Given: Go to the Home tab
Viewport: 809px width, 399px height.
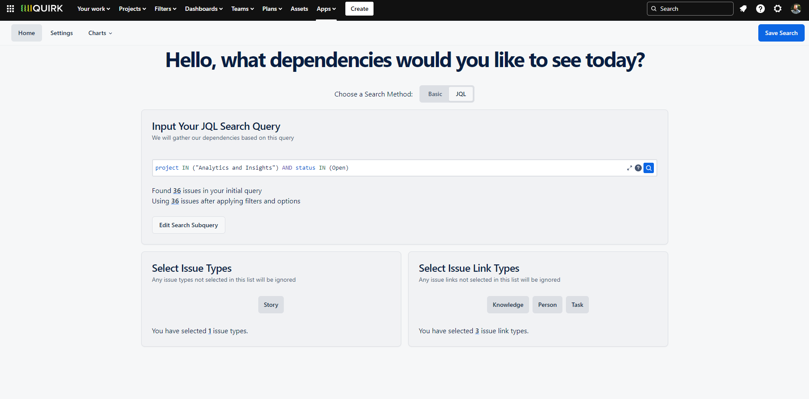Looking at the screenshot, I should [x=26, y=33].
